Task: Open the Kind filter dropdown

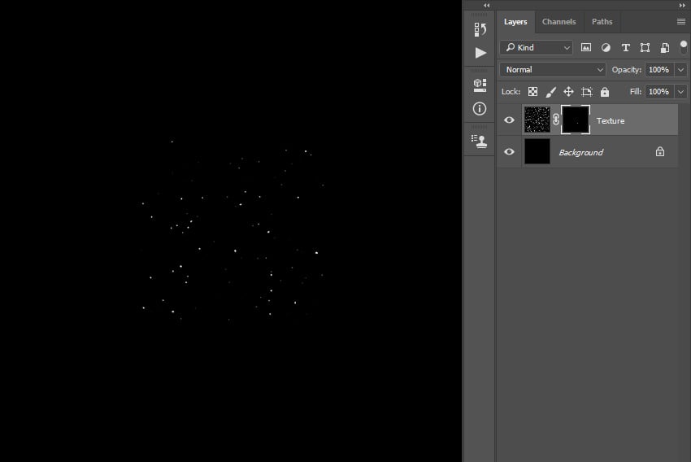Action: [537, 48]
